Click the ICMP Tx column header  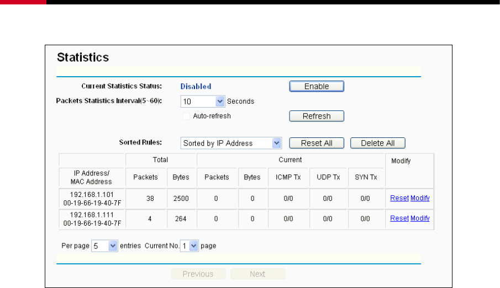pyautogui.click(x=288, y=177)
